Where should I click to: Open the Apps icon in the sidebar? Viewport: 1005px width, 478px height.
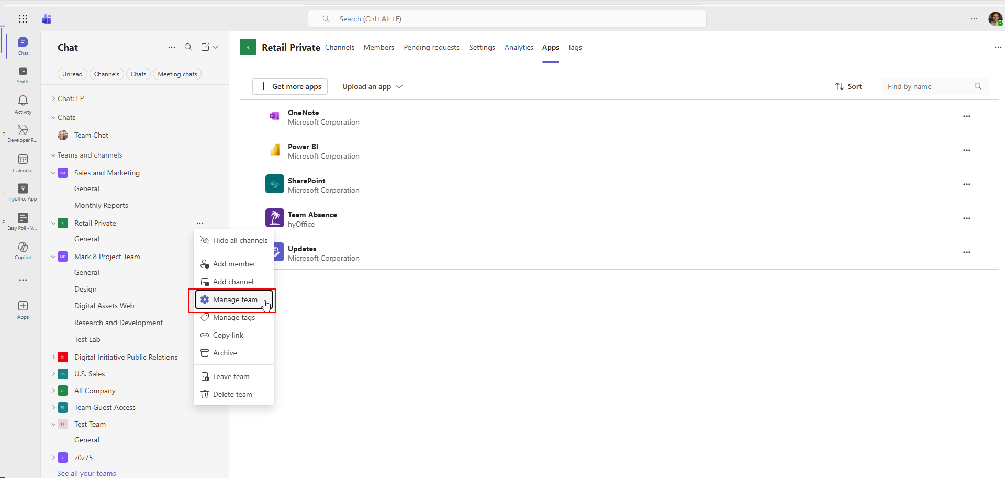click(x=23, y=309)
